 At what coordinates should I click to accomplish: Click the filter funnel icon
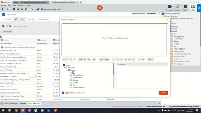pos(7,26)
